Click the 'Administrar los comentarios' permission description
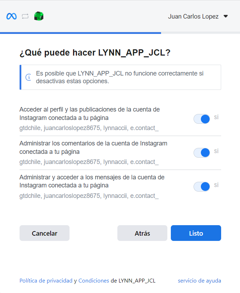This screenshot has height=293, width=240. (93, 148)
